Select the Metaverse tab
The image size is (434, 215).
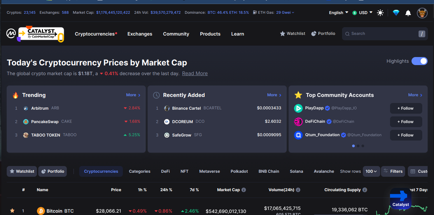[x=209, y=171]
